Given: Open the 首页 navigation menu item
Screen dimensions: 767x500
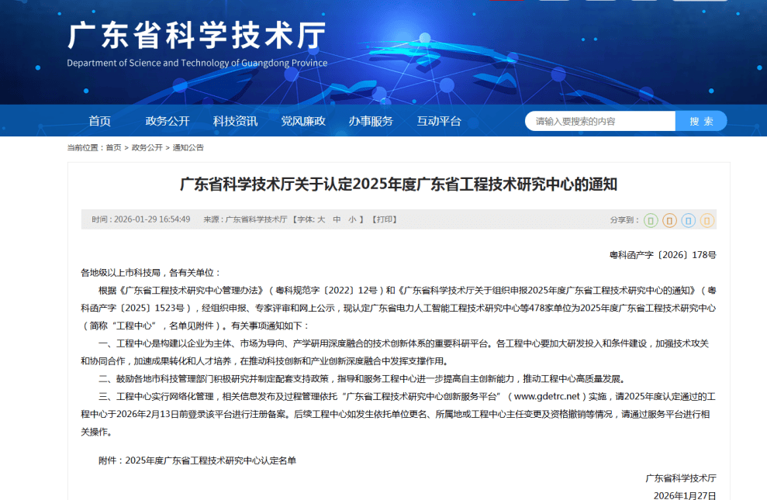Looking at the screenshot, I should 99,121.
